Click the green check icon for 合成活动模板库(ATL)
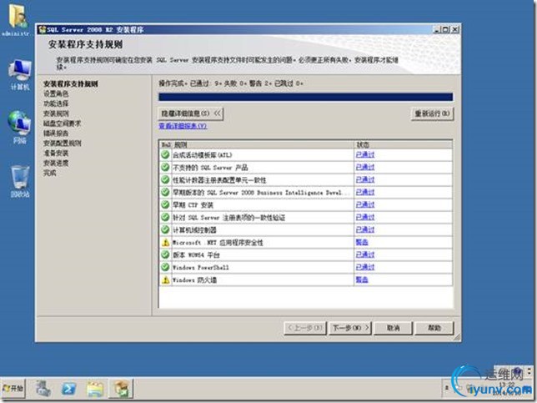 [x=165, y=155]
